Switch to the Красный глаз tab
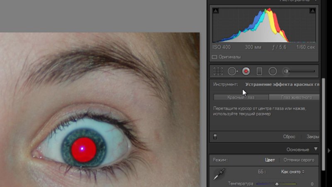The height and width of the screenshot is (187, 332). (x=241, y=97)
